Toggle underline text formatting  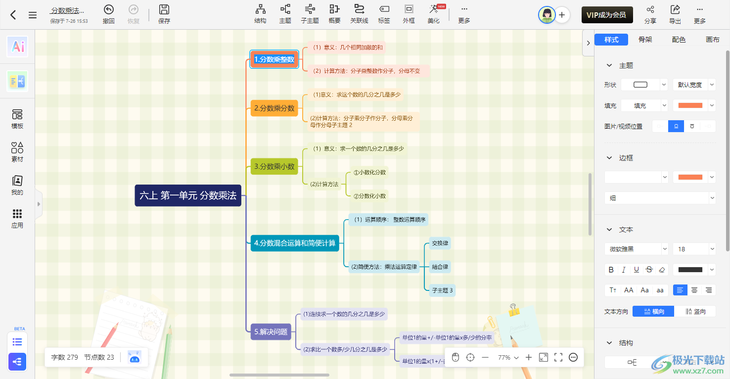coord(637,270)
